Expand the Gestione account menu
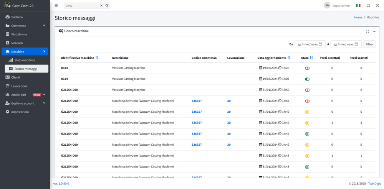This screenshot has height=189, width=384. tap(44, 103)
